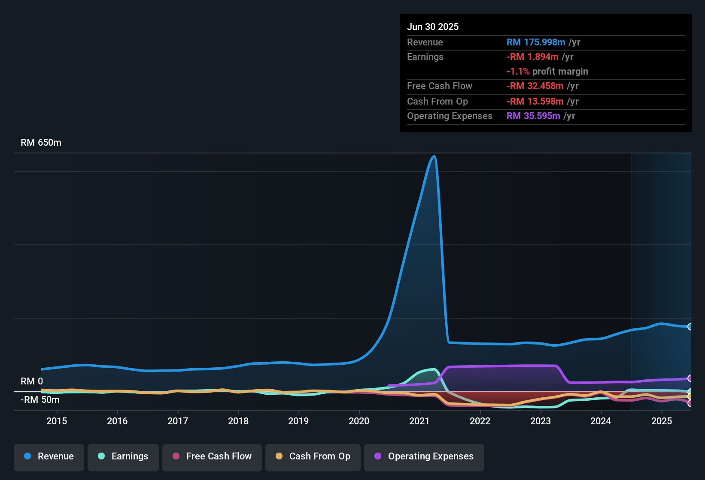Click the -RM 13.598m cash from op value
Screen dimensions: 705x480
coord(535,101)
